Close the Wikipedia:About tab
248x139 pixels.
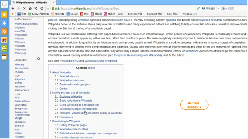click(x=54, y=2)
